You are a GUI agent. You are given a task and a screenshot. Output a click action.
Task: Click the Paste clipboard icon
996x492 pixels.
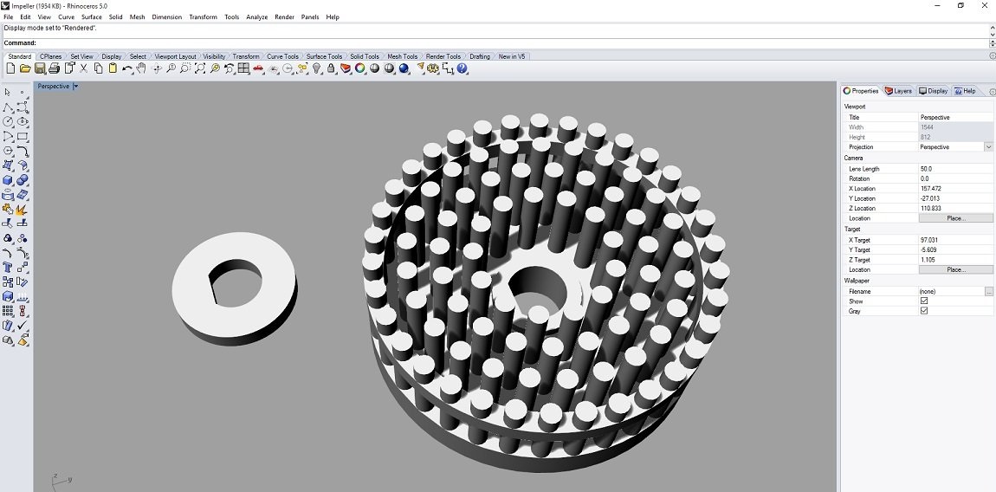pyautogui.click(x=113, y=68)
